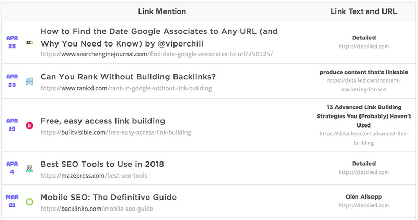Visit the rankxl.com URL under the title
Screen dimensions: 418x220
coord(126,88)
